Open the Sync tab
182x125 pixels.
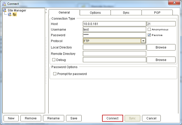point(126,12)
